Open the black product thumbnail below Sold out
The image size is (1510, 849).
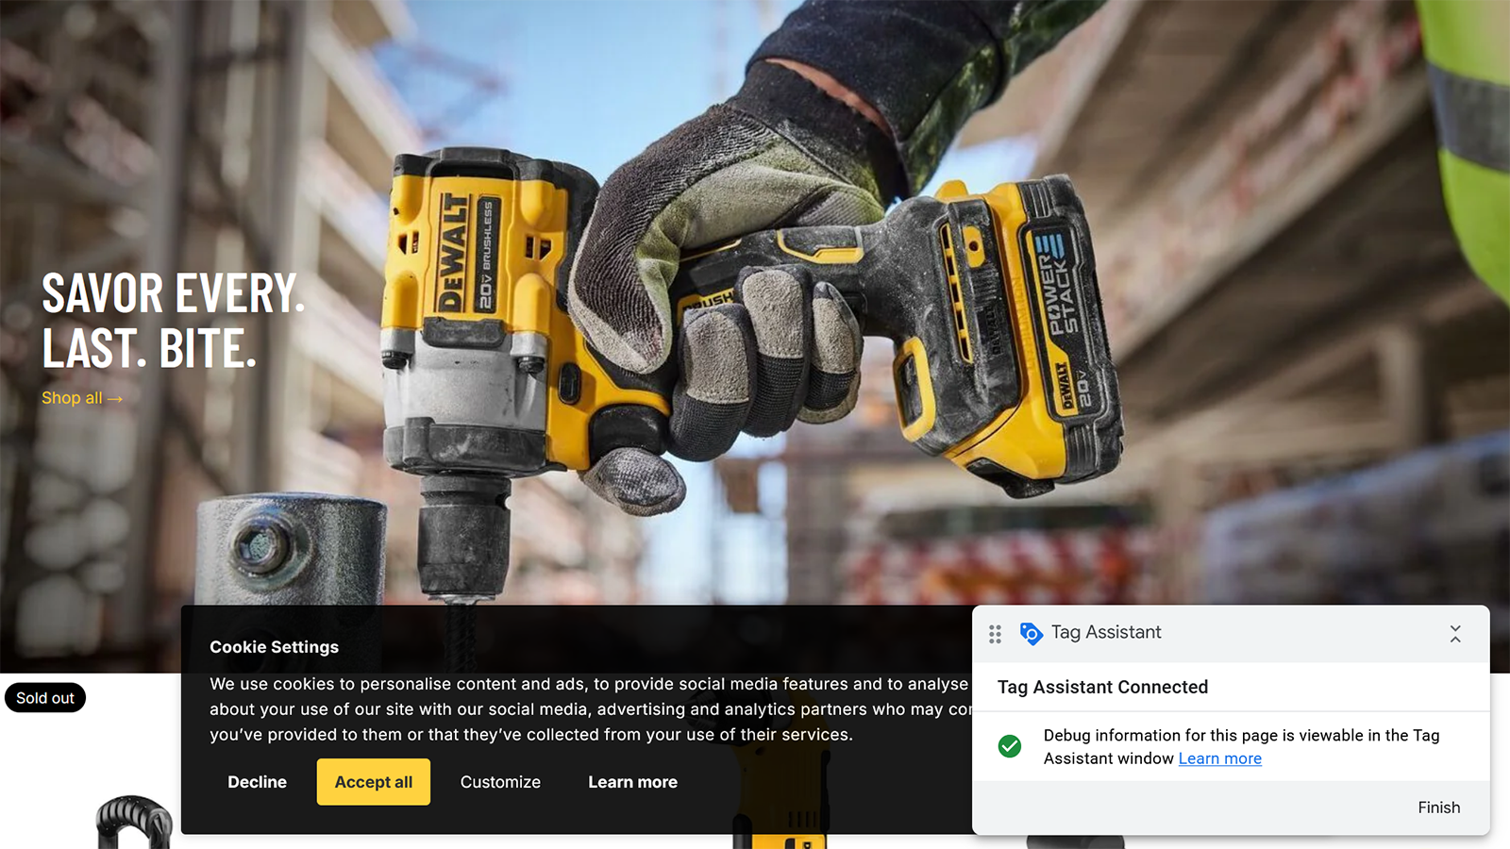click(133, 823)
